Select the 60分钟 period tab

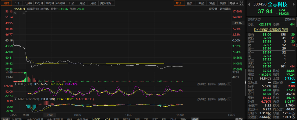click(x=61, y=3)
